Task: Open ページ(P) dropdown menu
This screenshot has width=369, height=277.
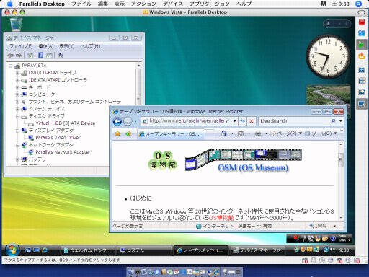Action: tap(286, 133)
